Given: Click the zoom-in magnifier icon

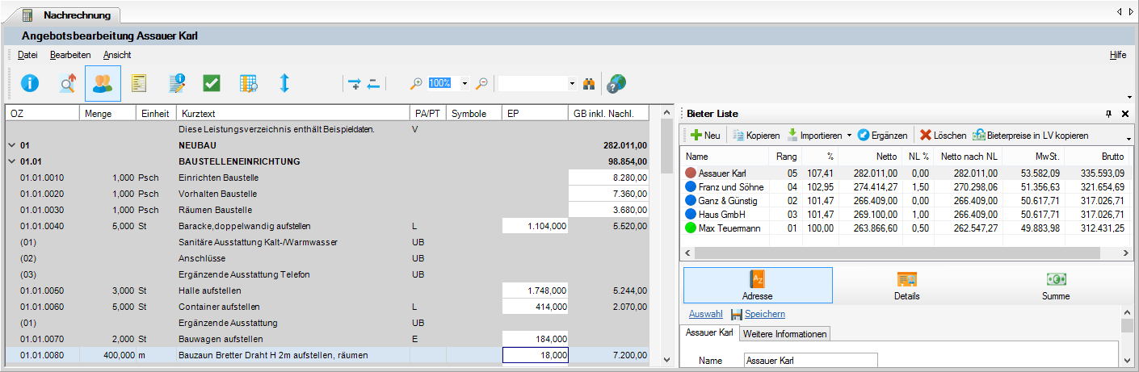Looking at the screenshot, I should 417,83.
